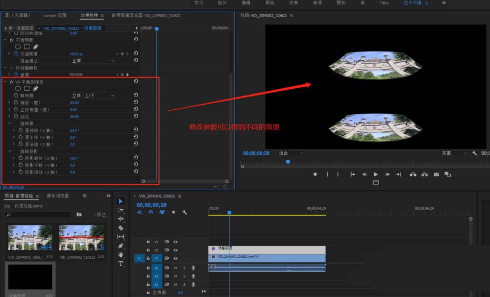Reset the 羽化 parameter
This screenshot has width=490, height=297.
point(136,117)
